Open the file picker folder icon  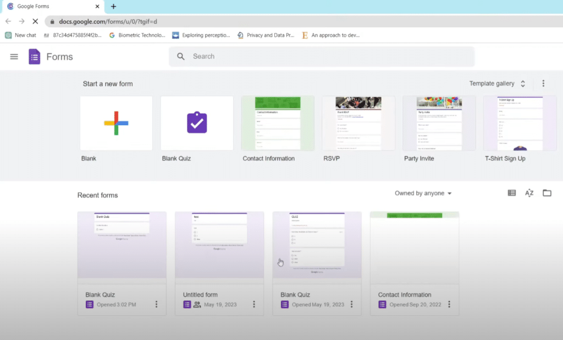point(547,193)
